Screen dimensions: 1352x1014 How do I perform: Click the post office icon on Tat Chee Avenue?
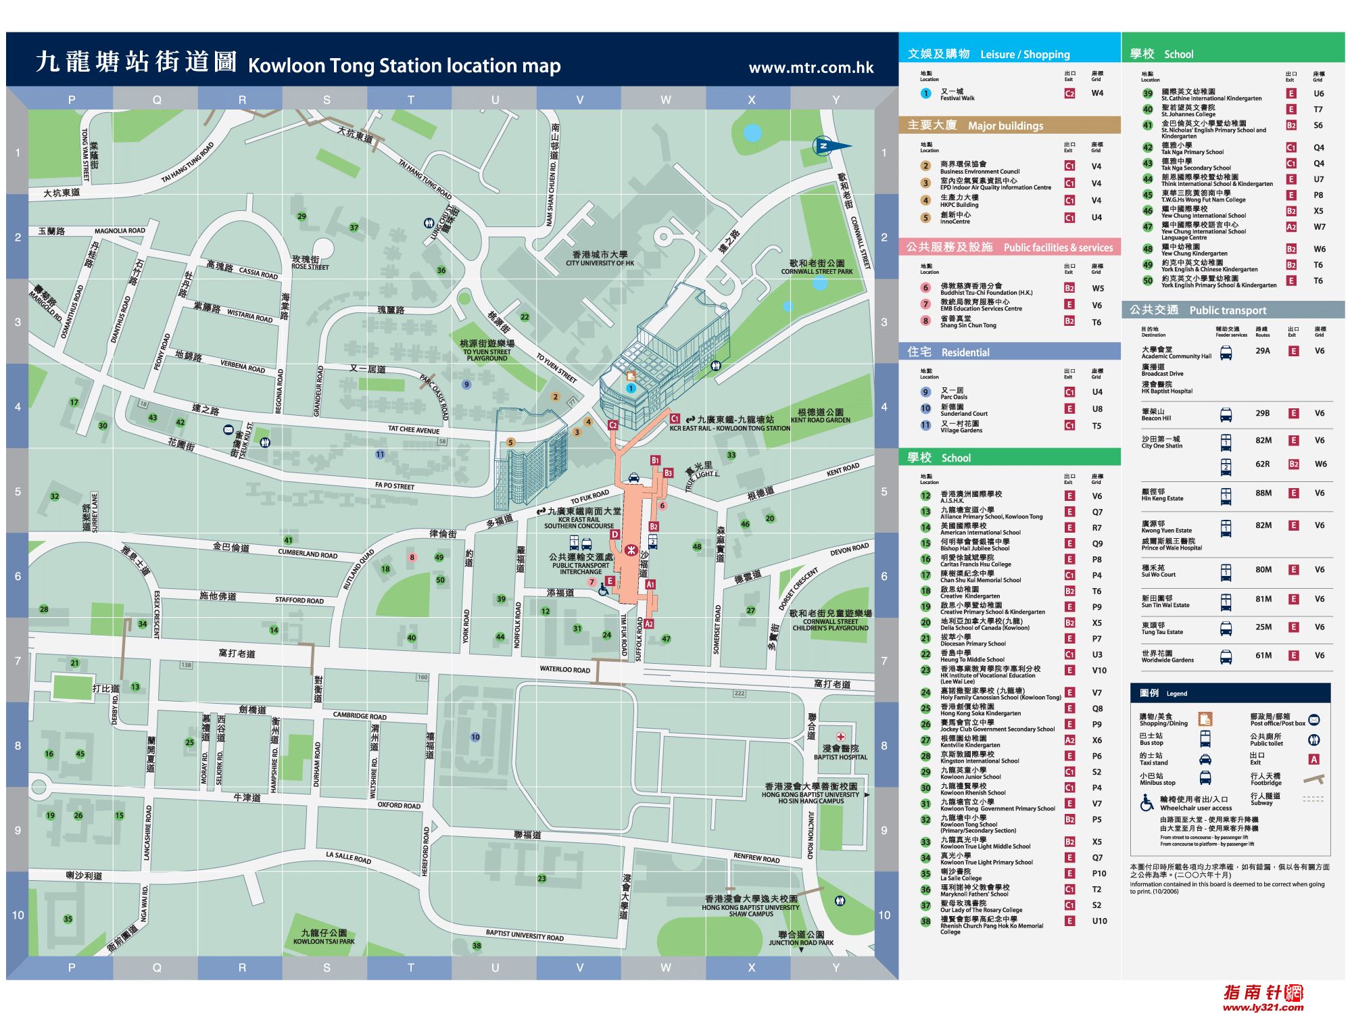(x=228, y=430)
